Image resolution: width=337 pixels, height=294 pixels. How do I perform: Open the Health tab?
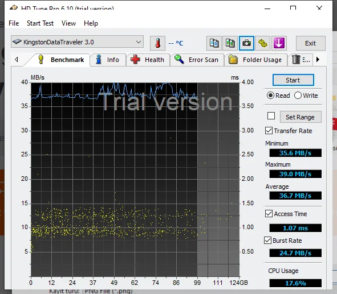click(148, 60)
